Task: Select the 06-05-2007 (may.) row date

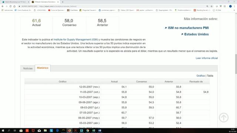Action: coord(89,118)
